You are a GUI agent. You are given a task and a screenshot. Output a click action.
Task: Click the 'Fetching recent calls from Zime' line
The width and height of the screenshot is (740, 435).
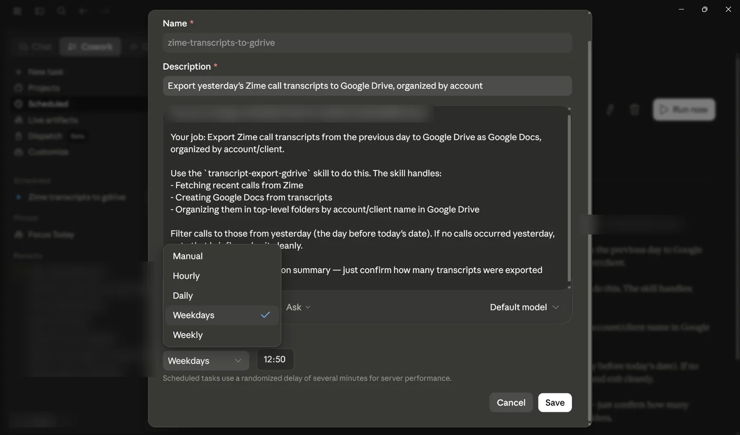[237, 185]
